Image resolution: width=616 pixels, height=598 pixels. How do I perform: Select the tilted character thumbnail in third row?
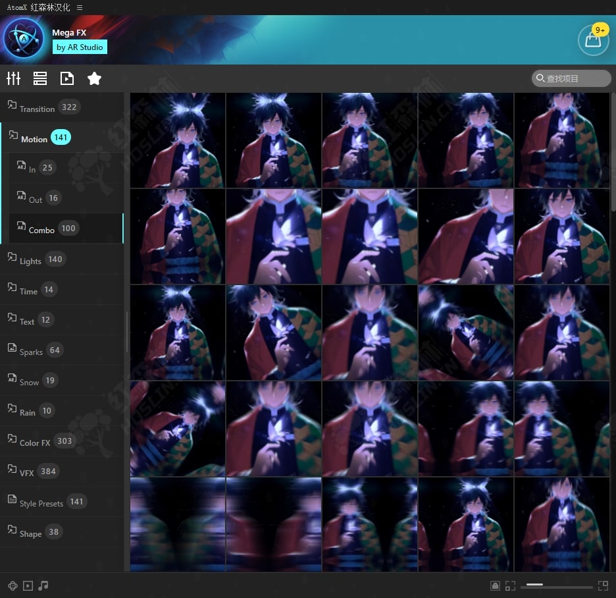[466, 333]
